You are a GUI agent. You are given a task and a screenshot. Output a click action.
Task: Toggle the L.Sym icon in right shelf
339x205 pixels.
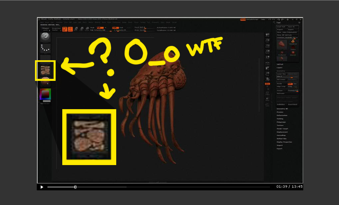[268, 63]
